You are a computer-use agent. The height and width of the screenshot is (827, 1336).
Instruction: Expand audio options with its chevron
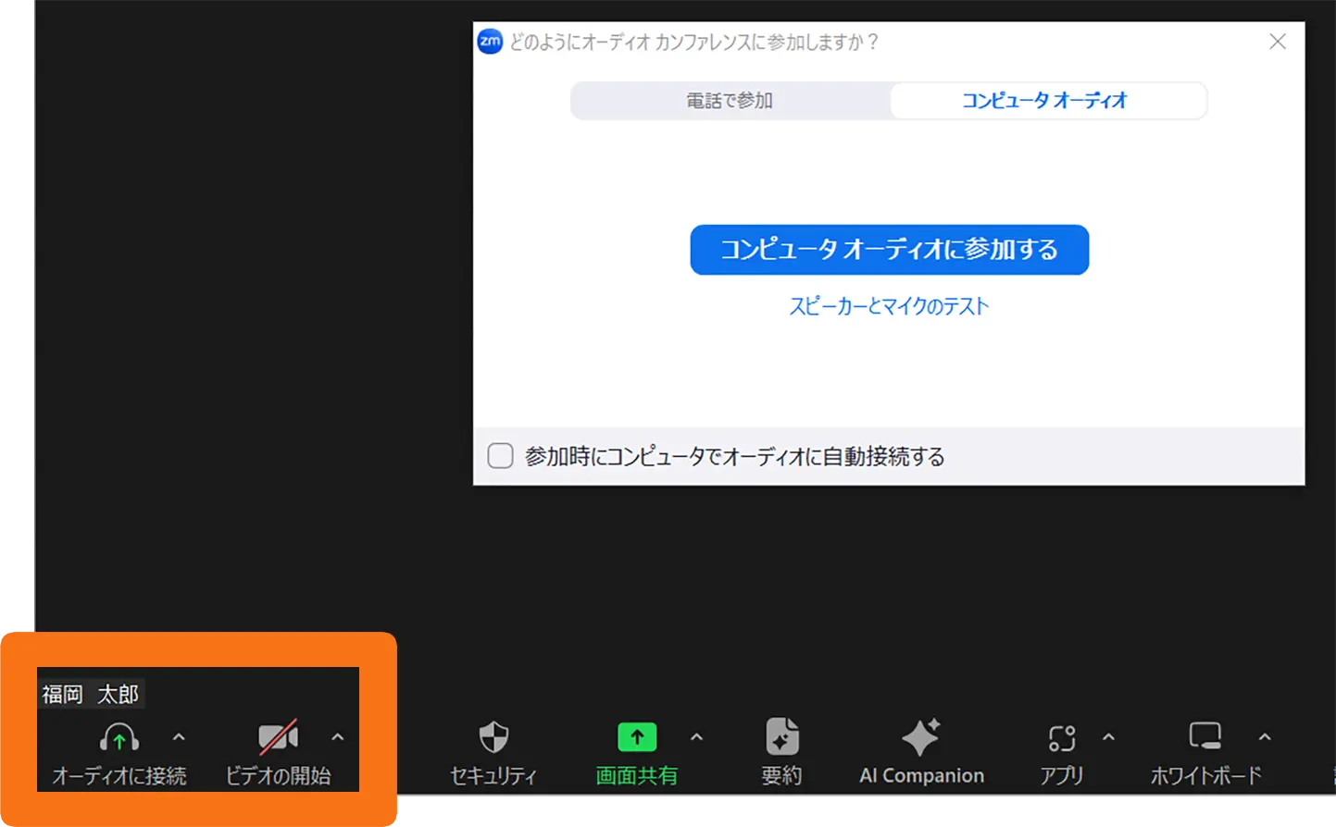178,735
